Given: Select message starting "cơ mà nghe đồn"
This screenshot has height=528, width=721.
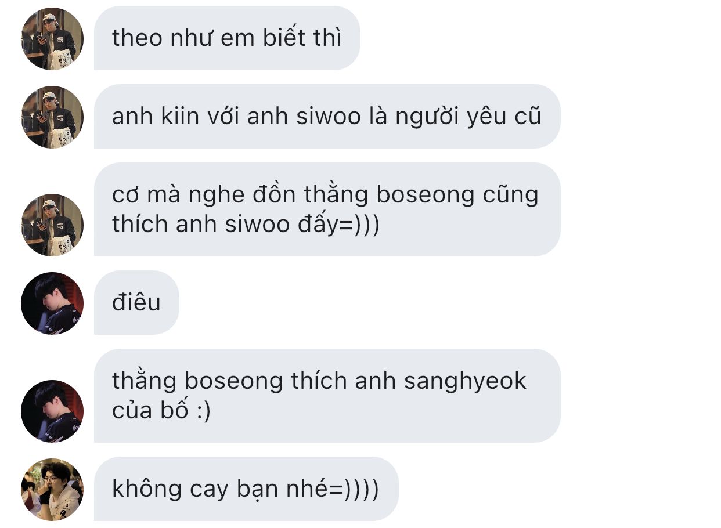Looking at the screenshot, I should click(x=327, y=209).
